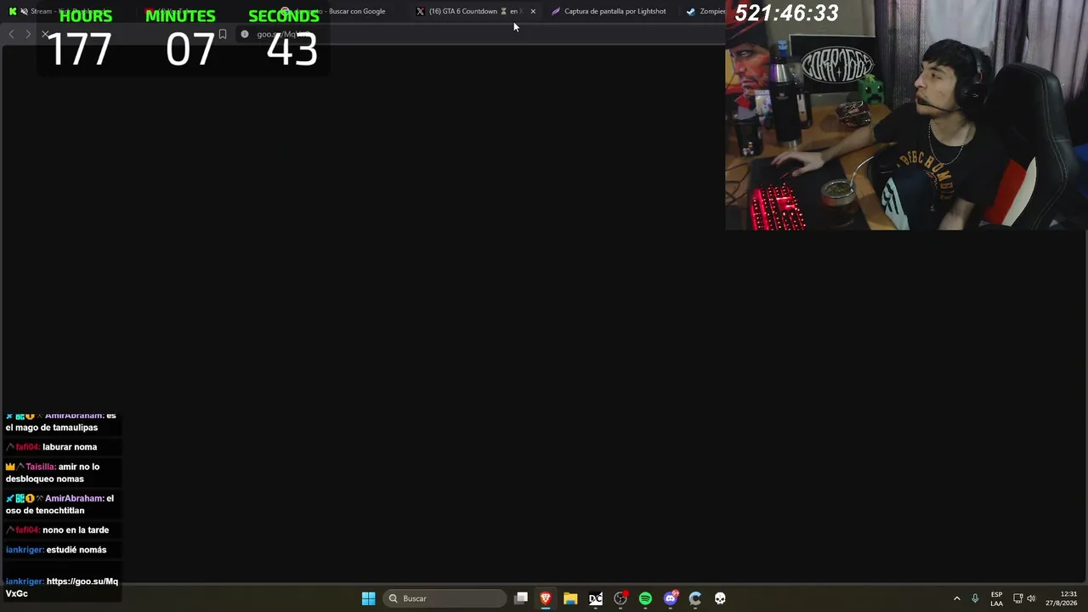1088x612 pixels.
Task: Click the microphone icon in the system tray
Action: (x=975, y=598)
